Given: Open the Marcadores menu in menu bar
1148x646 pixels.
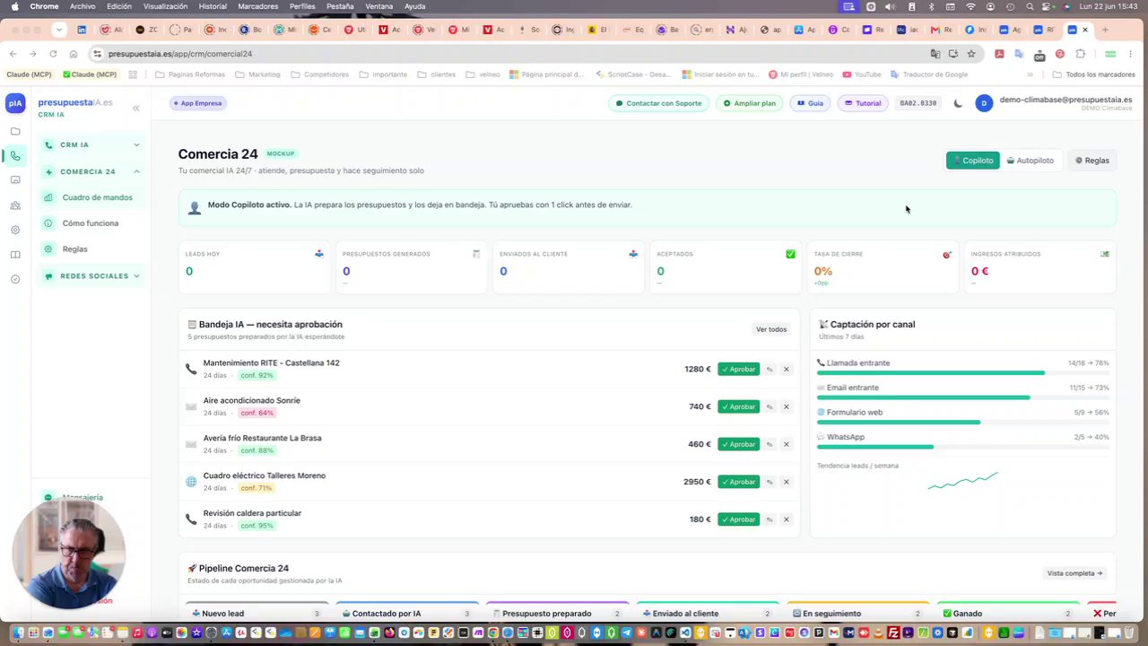Looking at the screenshot, I should 257,6.
